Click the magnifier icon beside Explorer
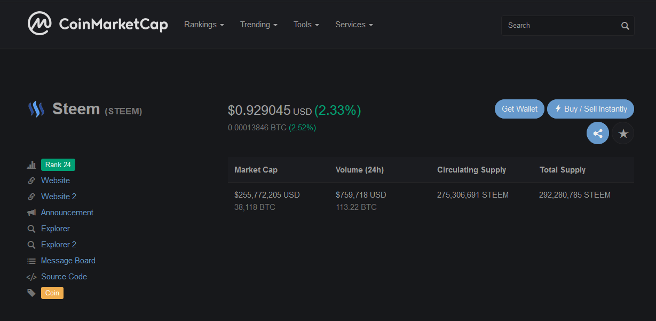Viewport: 656px width, 321px height. pos(31,229)
